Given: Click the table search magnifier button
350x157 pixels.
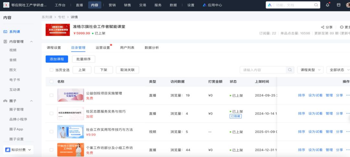Looking at the screenshot, I should point(290,70).
